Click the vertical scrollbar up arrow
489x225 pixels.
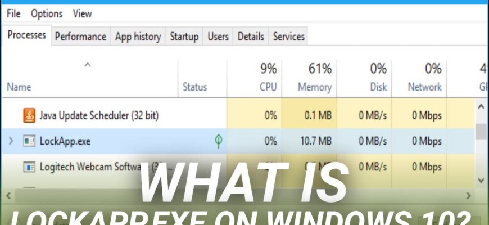coord(481,107)
